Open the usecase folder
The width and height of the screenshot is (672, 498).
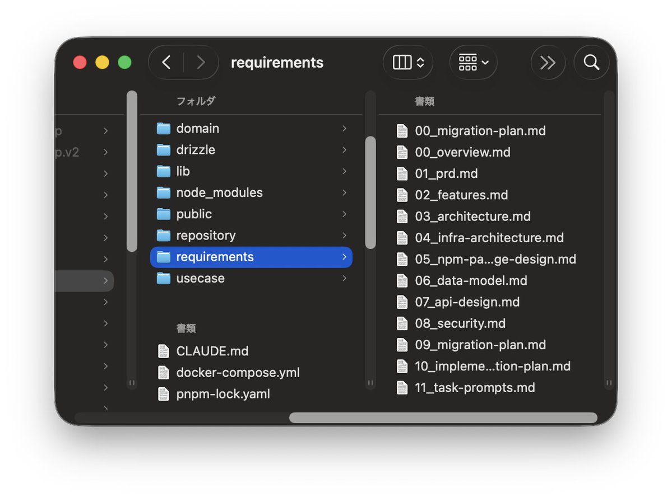coord(251,278)
